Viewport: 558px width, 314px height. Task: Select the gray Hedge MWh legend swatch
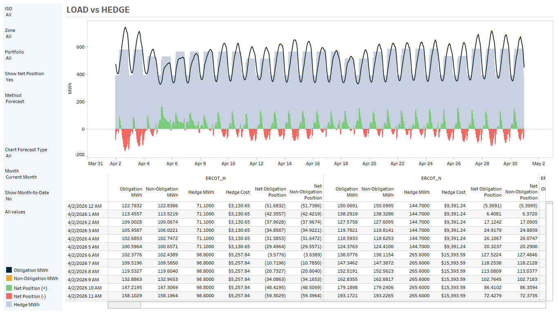tap(9, 305)
